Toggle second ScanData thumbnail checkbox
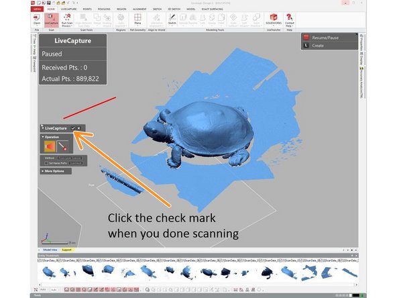 coord(59,260)
